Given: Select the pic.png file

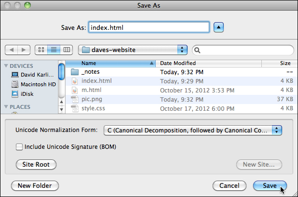Looking at the screenshot, I should pos(92,99).
